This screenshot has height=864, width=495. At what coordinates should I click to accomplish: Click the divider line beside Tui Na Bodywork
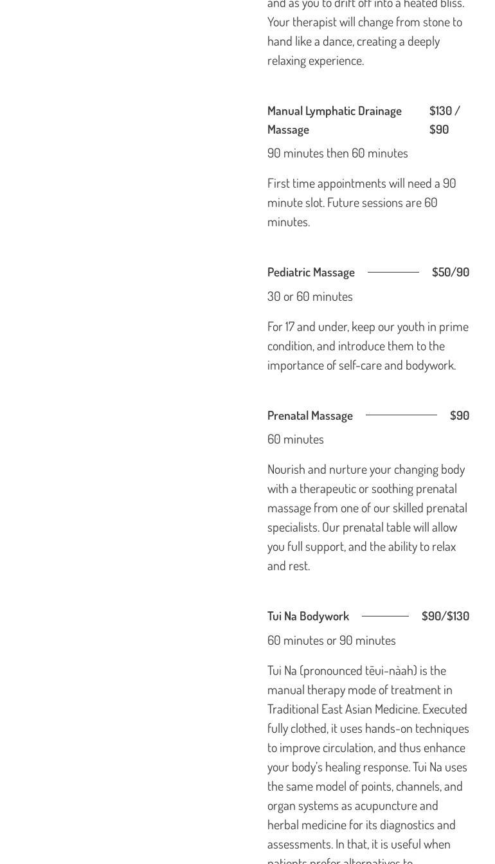pyautogui.click(x=385, y=616)
